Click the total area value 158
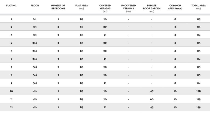 coord(199,91)
